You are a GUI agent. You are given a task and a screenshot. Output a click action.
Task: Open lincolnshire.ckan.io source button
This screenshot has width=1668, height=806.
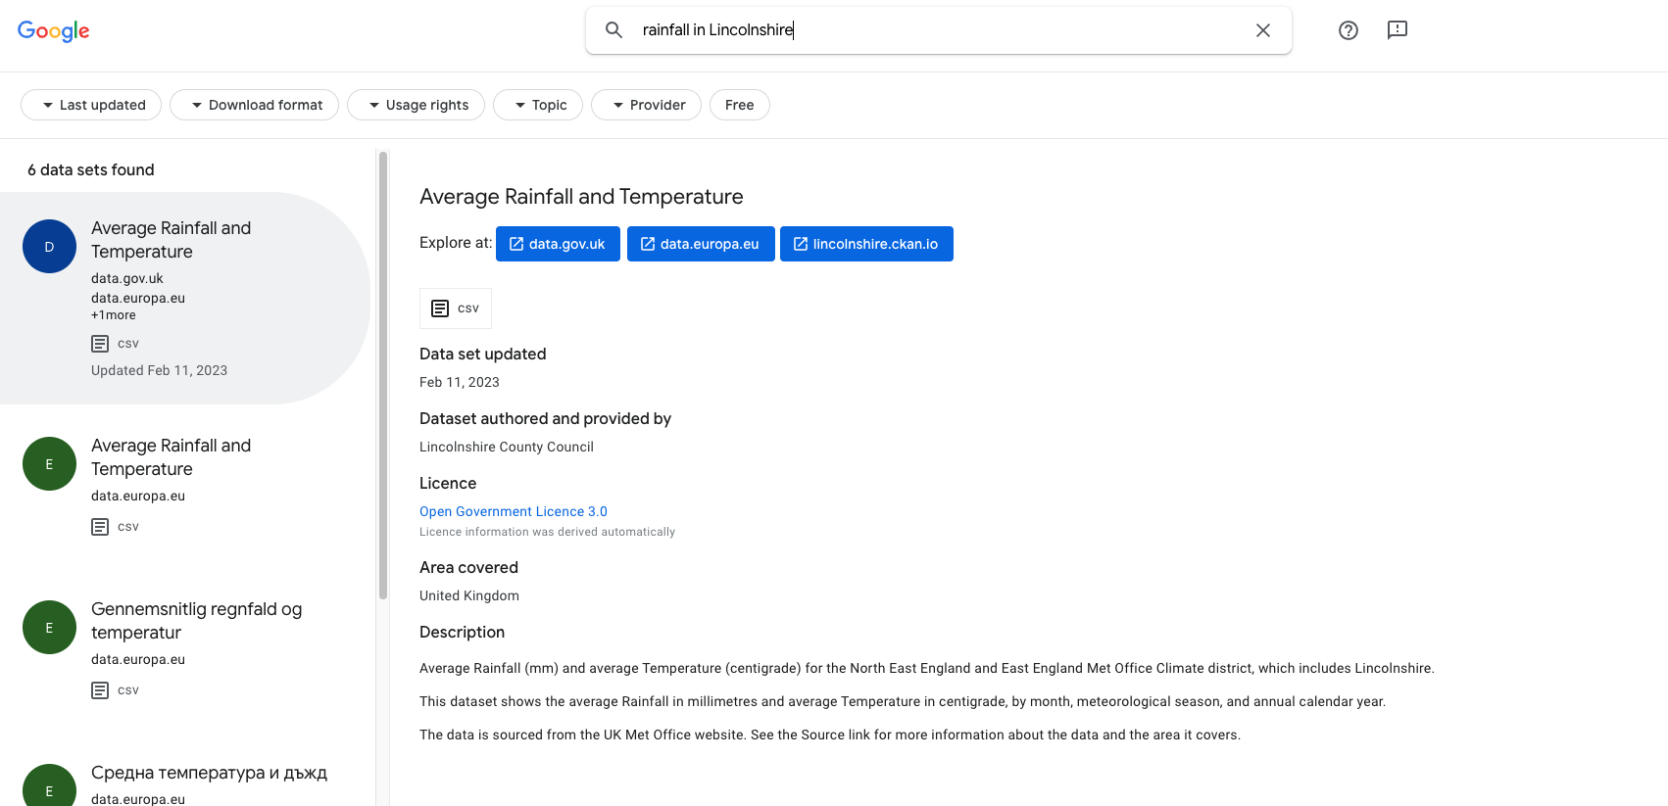coord(866,244)
